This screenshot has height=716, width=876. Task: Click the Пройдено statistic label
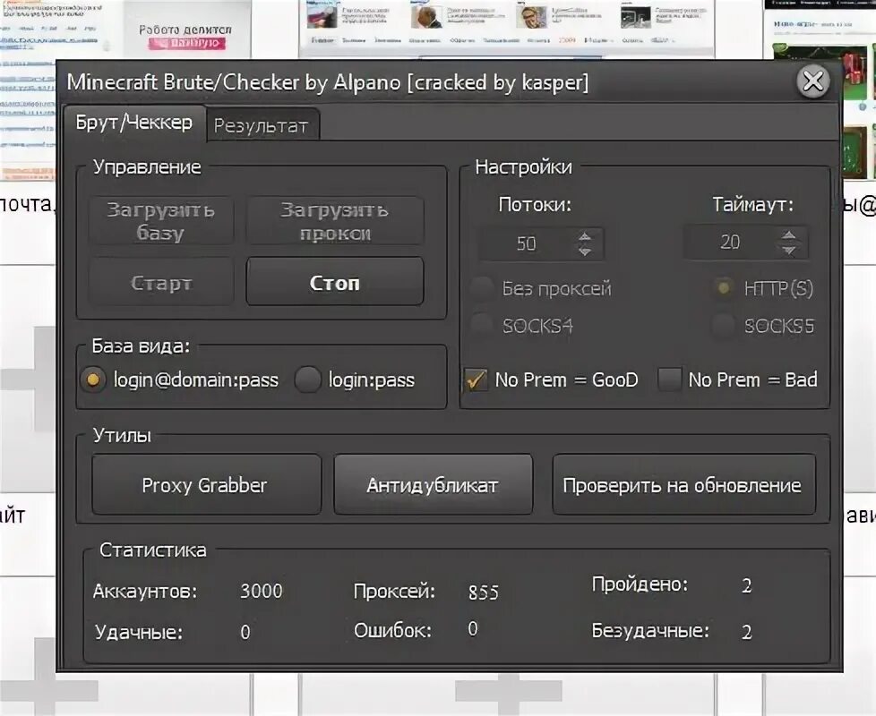[x=640, y=584]
